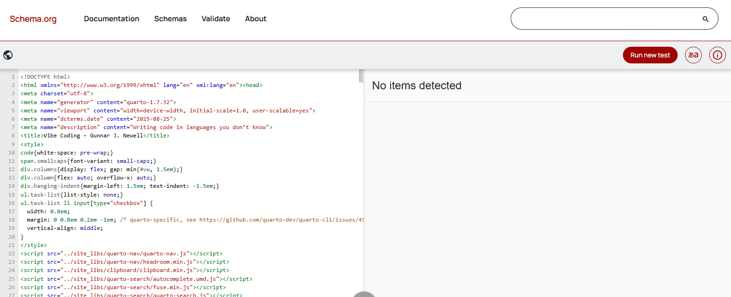Select Validate in the top navigation

(x=216, y=19)
